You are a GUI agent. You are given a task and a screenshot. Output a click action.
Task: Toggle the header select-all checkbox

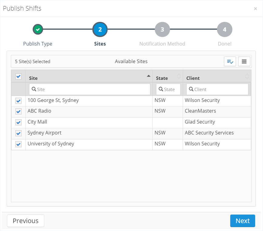pos(18,76)
